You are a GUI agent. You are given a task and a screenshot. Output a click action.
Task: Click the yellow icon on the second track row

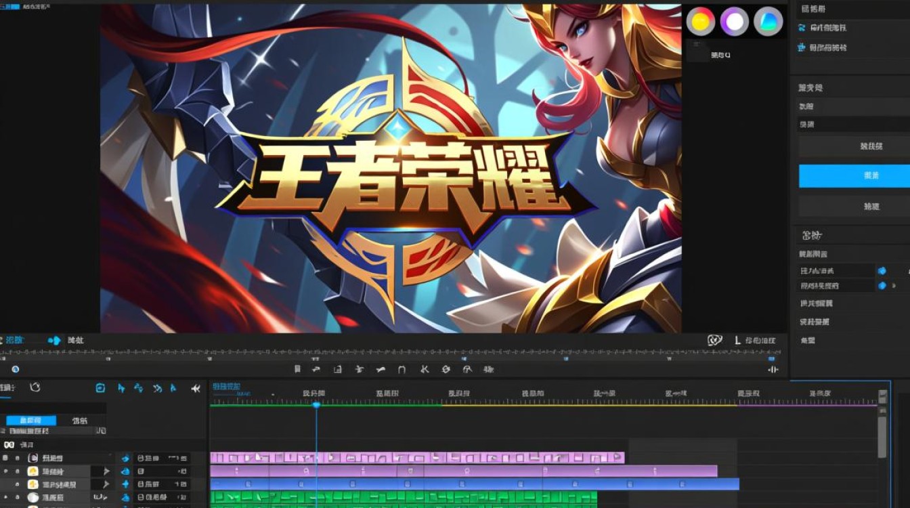(32, 471)
